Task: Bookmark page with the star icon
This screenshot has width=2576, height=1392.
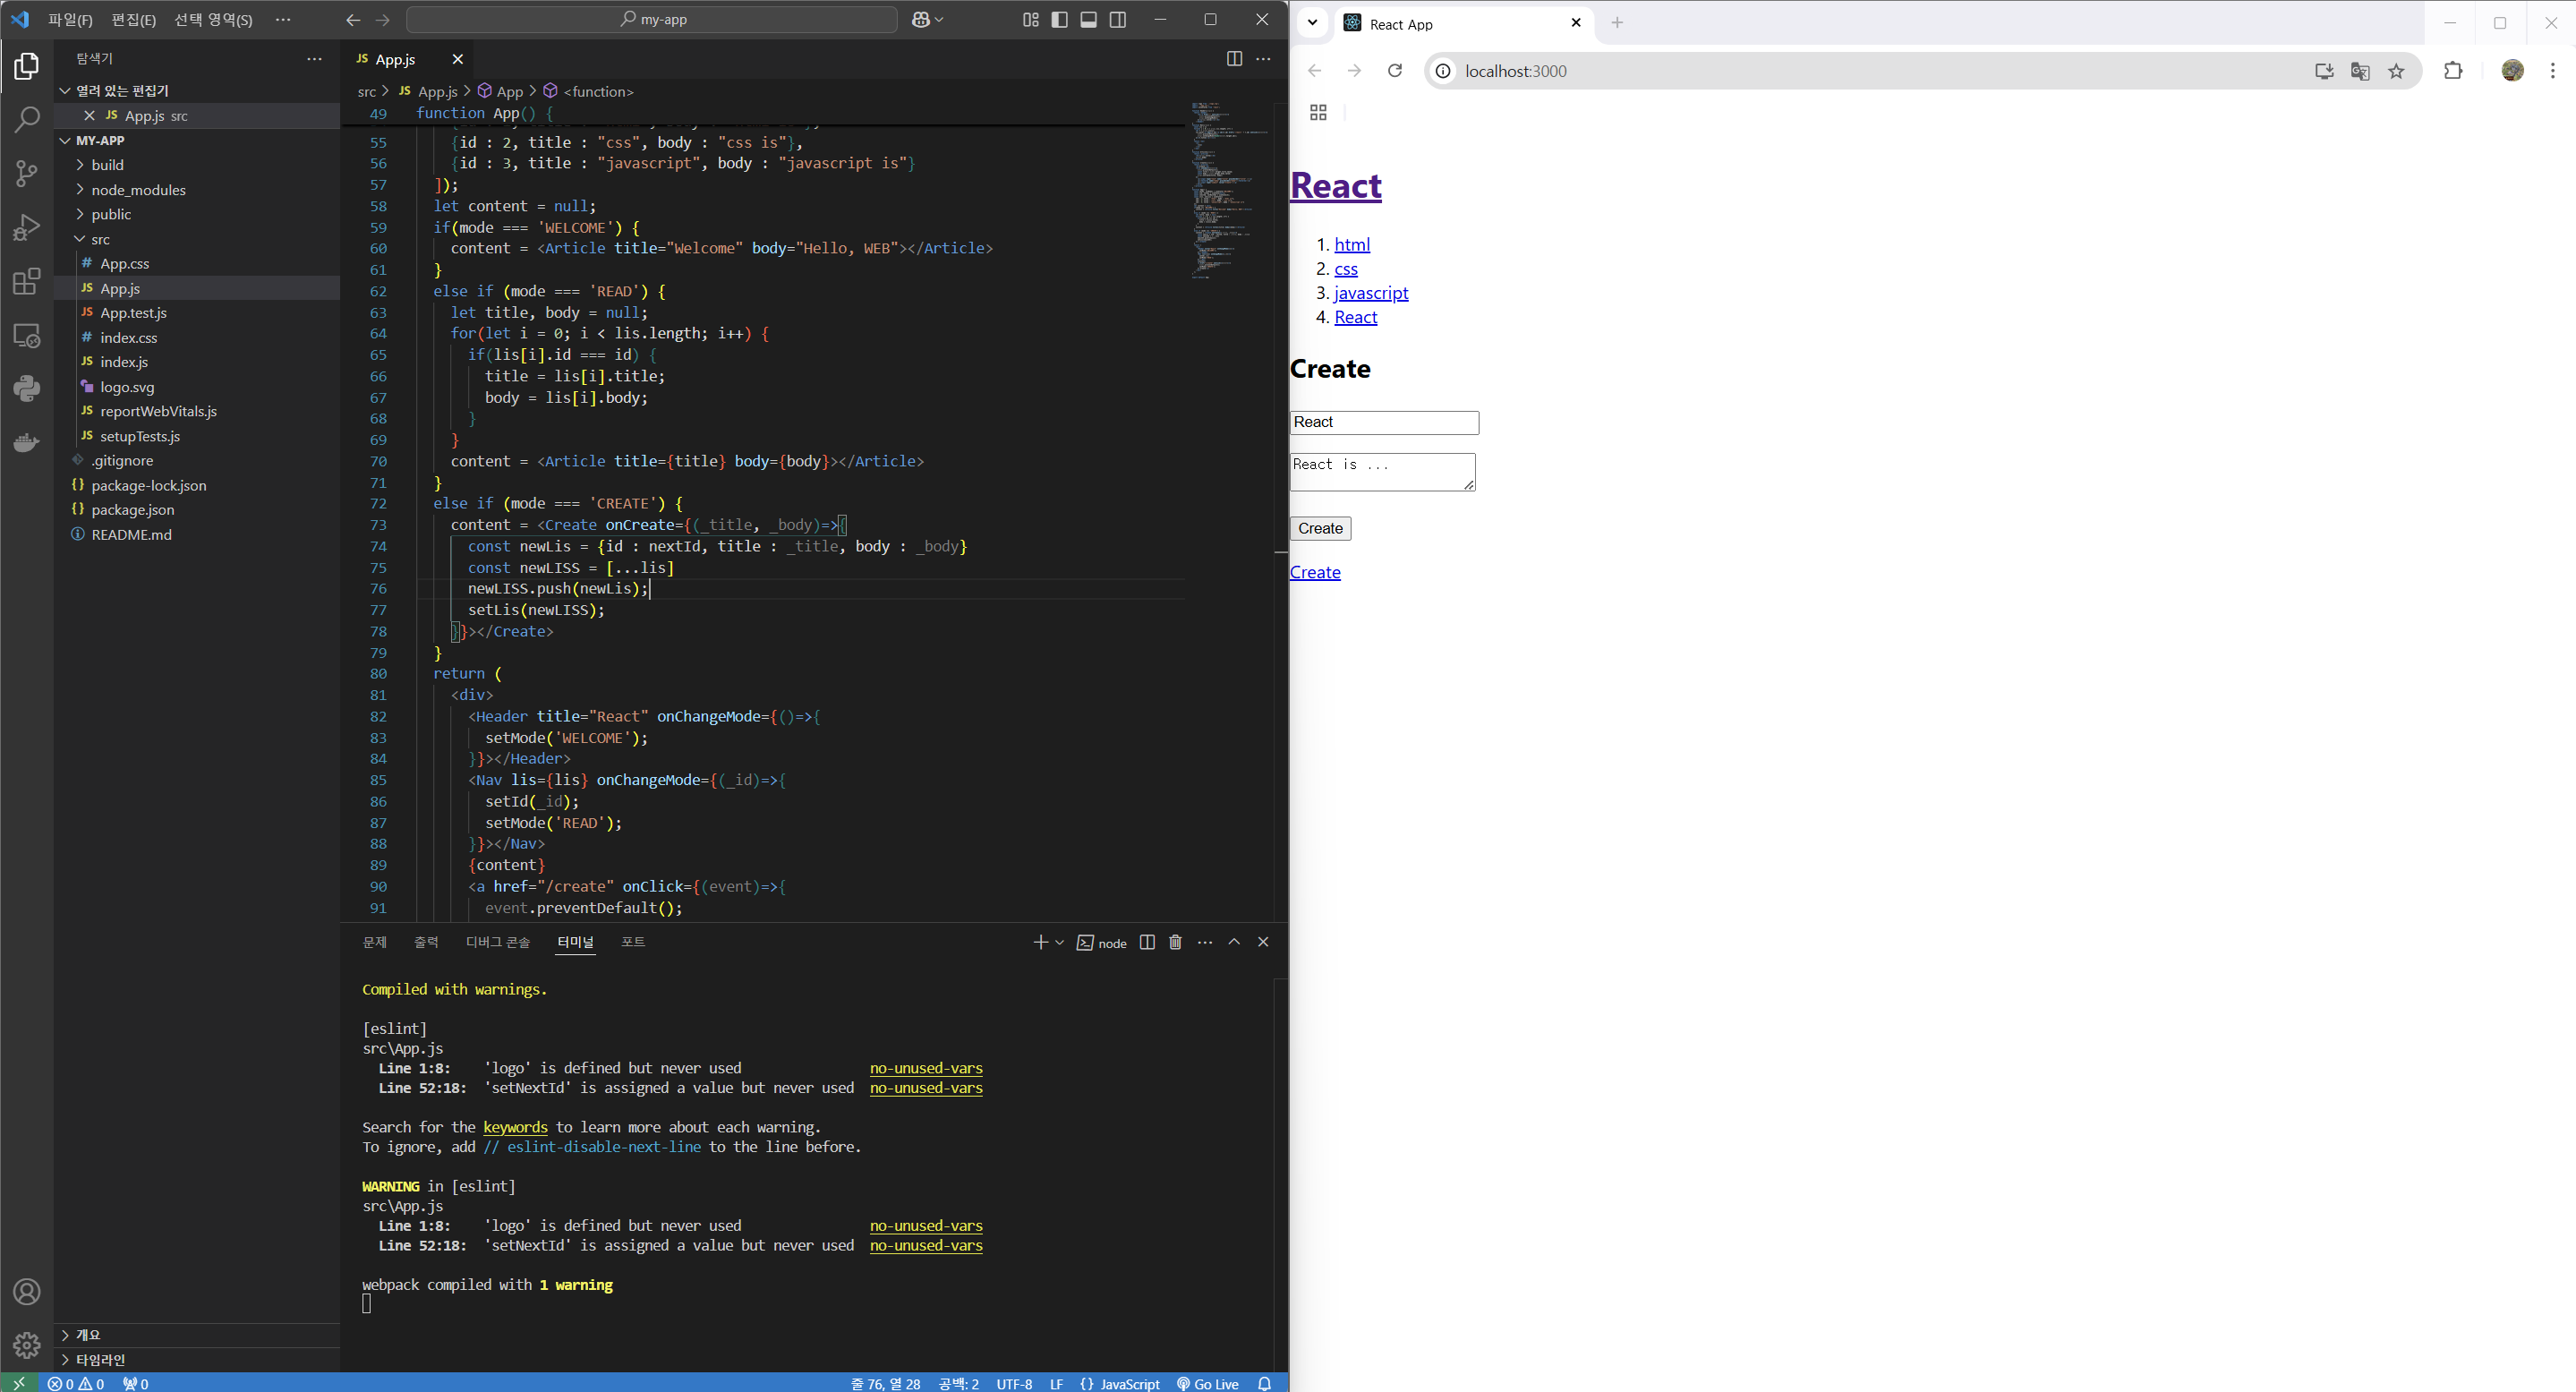Action: tap(2396, 71)
